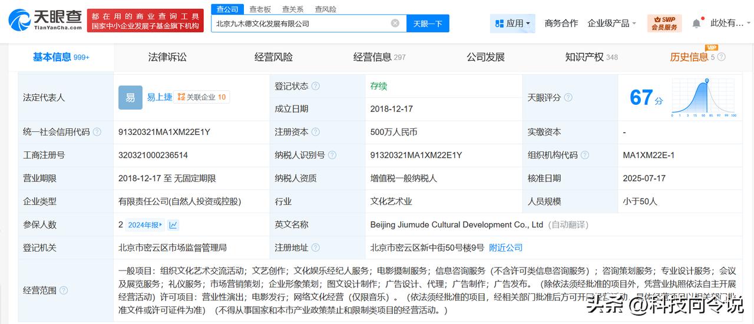Click the 存续 registration status
Image resolution: width=754 pixels, height=324 pixels.
pos(379,86)
